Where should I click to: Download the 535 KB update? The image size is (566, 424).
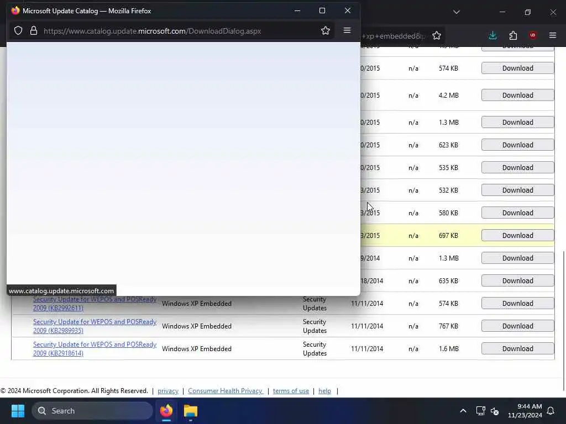pos(517,168)
